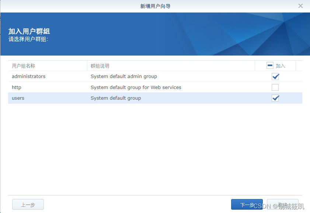Select the users group name
The image size is (310, 213).
pyautogui.click(x=18, y=98)
